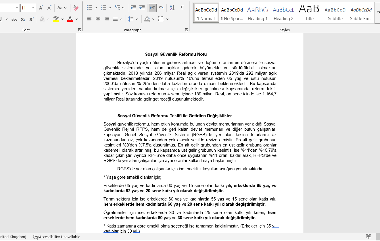Screen dimensions: 380x241
Task: Toggle superscript formatting
Action: [32, 19]
